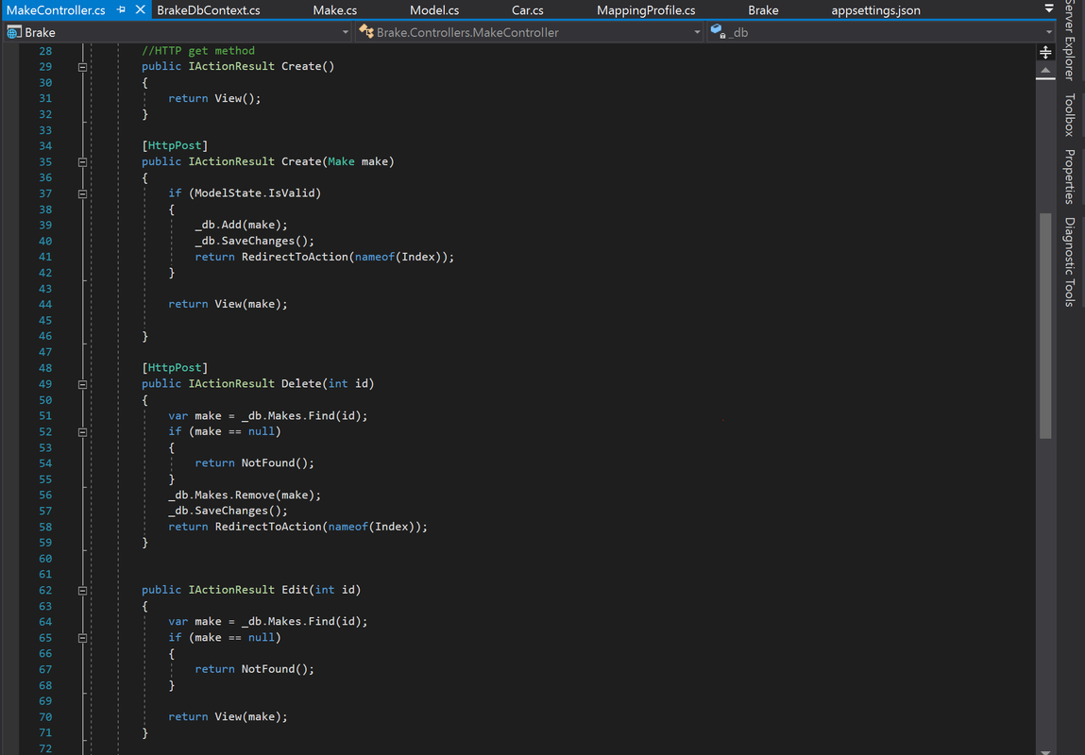1085x755 pixels.
Task: Click line number 60 in the margin
Action: [x=45, y=558]
